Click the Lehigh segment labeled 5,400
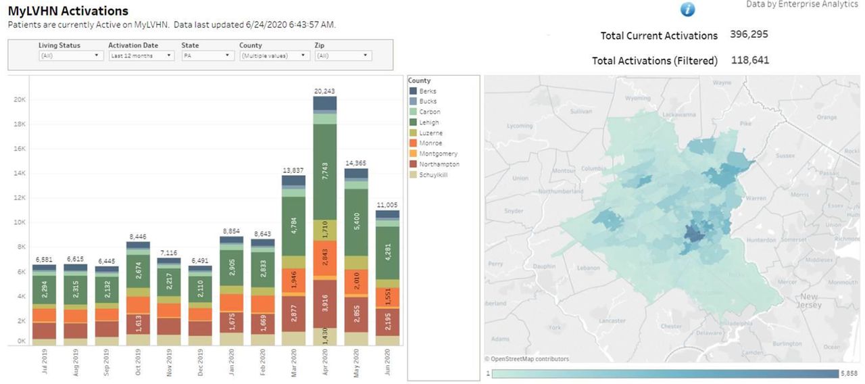865x384 pixels. coord(356,222)
